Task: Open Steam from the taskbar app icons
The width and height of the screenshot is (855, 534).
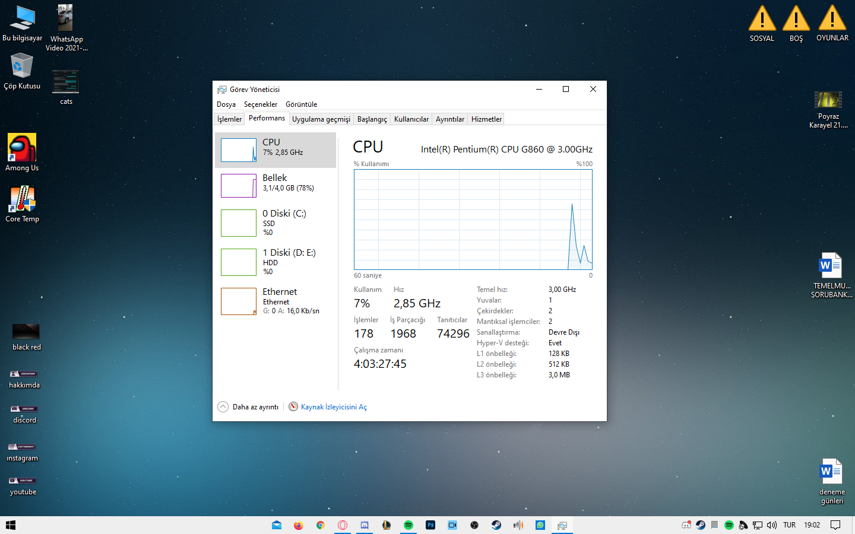Action: tap(496, 525)
